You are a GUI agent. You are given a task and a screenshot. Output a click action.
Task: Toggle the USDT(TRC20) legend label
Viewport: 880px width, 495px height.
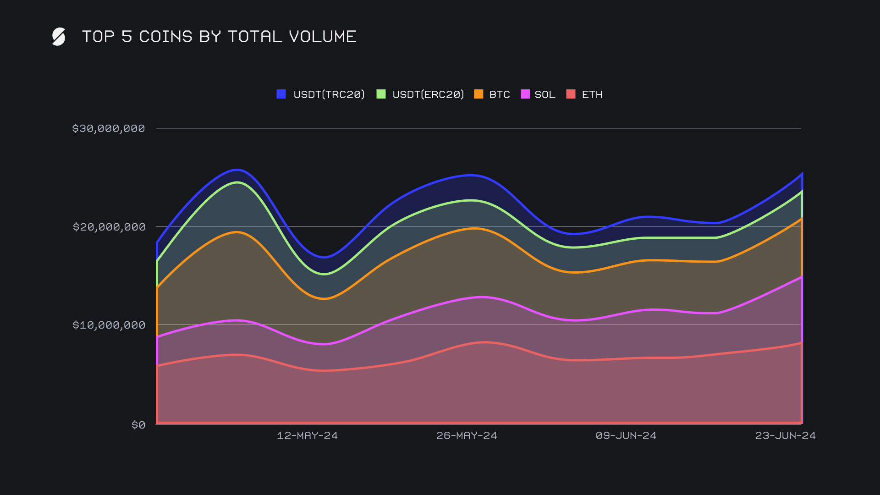click(x=329, y=94)
